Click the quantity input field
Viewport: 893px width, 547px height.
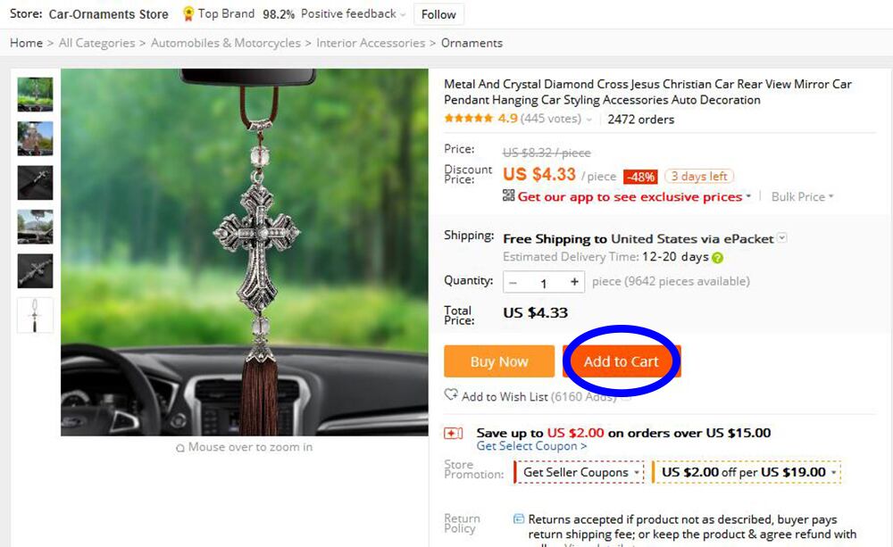(x=543, y=283)
